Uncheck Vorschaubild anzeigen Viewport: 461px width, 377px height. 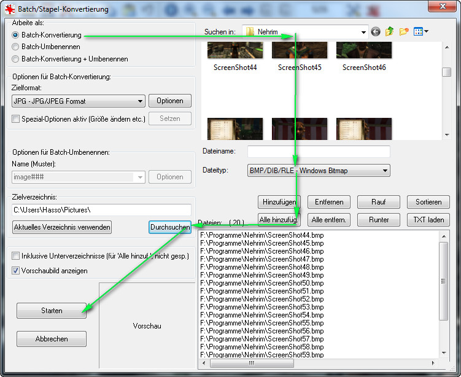coord(16,270)
